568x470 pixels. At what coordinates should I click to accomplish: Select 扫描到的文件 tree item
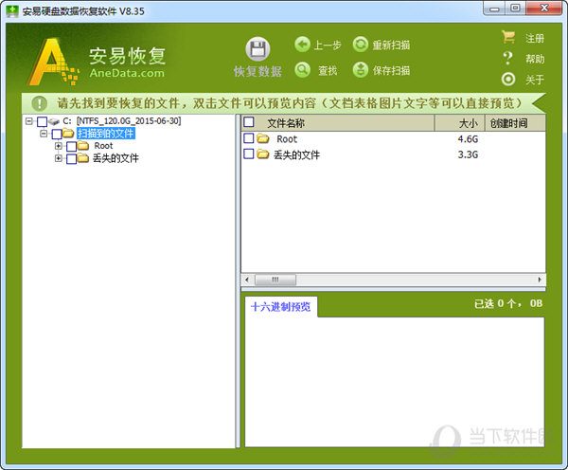click(106, 134)
